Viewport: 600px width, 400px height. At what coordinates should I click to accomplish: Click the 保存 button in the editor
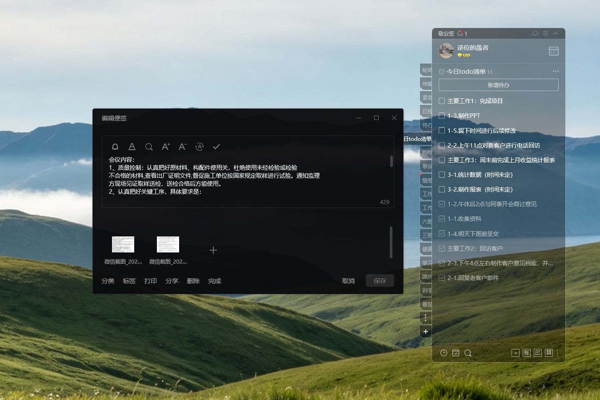pyautogui.click(x=380, y=281)
